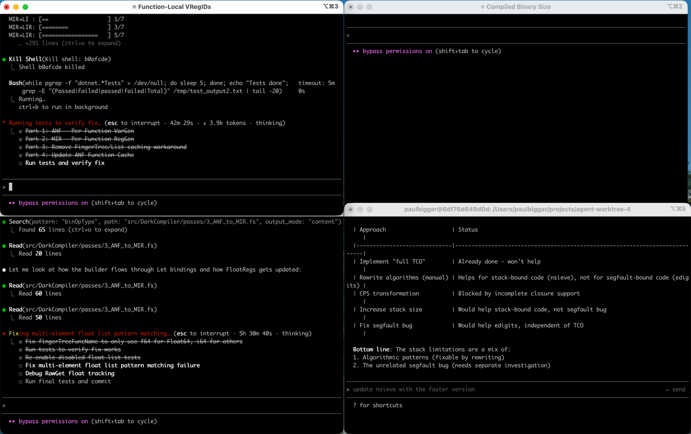Click the green dot beside the first Read call
This screenshot has height=434, width=691.
coord(4,245)
